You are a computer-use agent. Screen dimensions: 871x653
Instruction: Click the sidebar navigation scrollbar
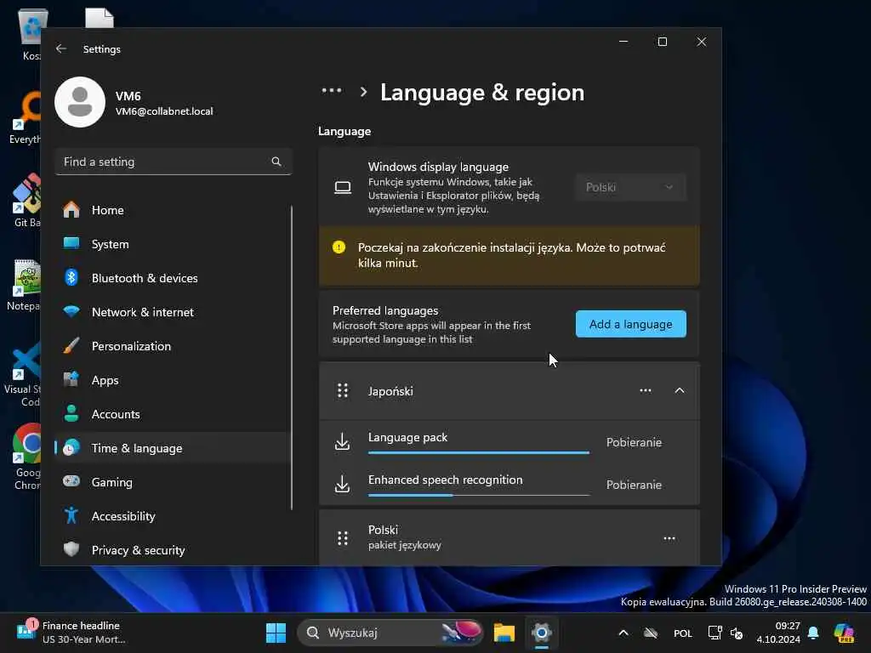(292, 358)
